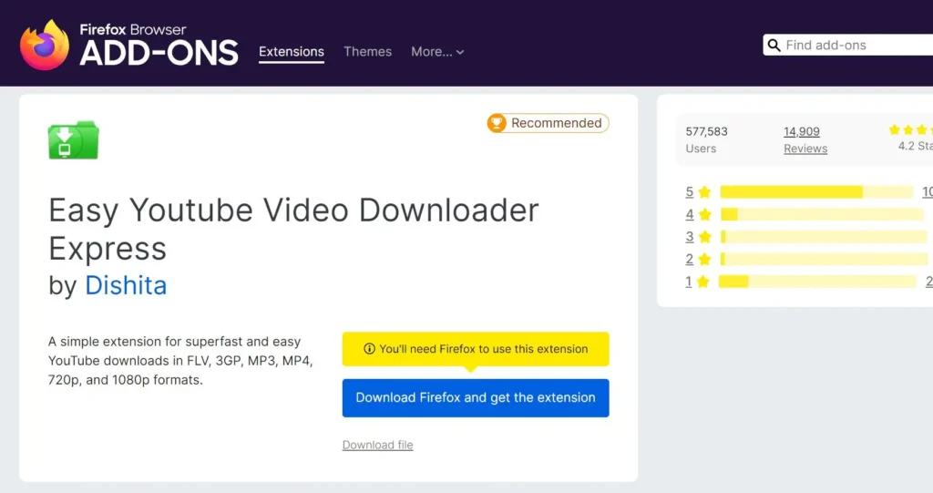Open the Extensions tab
The image size is (933, 493).
[x=292, y=52]
